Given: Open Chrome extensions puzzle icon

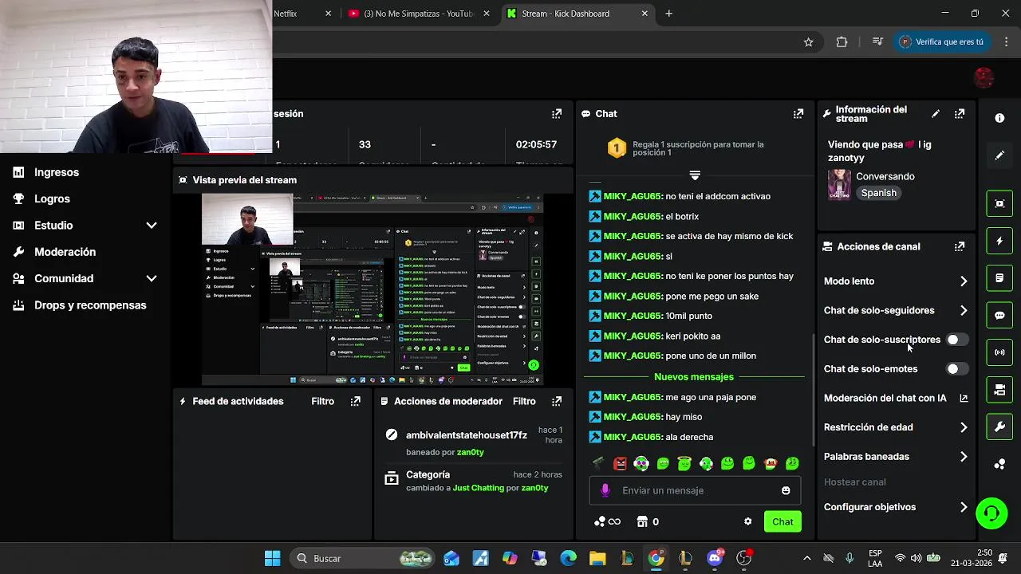Looking at the screenshot, I should (842, 41).
